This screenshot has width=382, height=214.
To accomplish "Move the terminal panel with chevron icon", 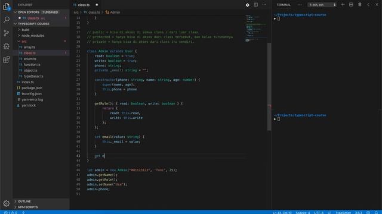I will click(x=368, y=5).
